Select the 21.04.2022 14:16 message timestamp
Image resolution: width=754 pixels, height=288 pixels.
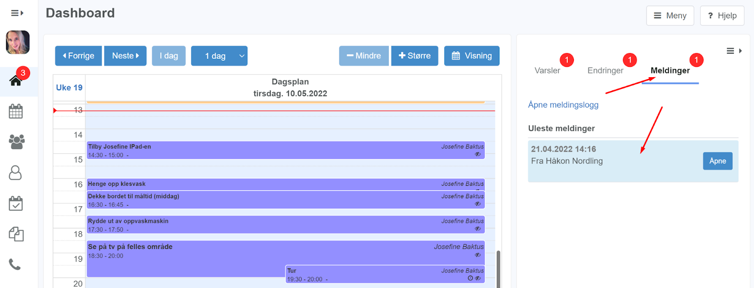coord(564,149)
